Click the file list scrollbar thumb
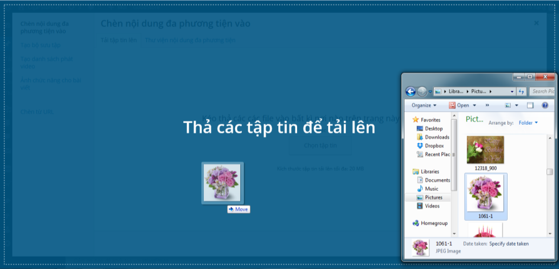This screenshot has height=269, width=559. click(550, 171)
